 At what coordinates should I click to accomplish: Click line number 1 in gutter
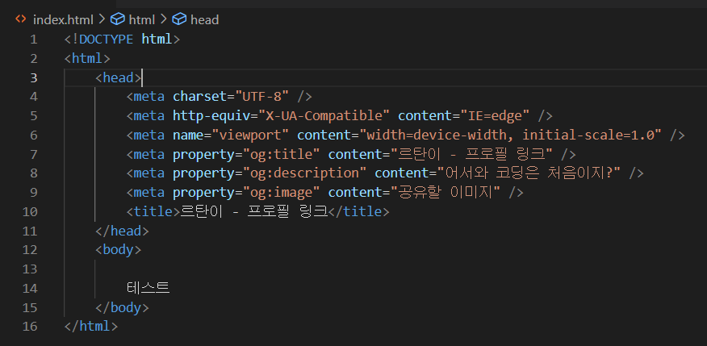34,40
